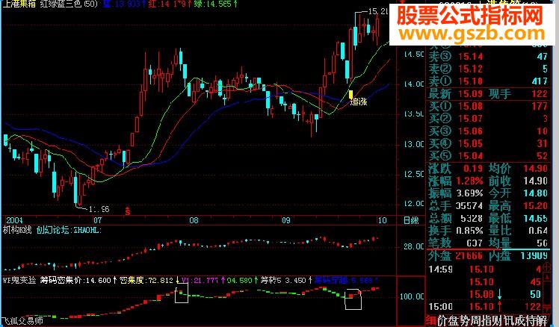The height and width of the screenshot is (327, 559).
Task: Click the 14:59 trade tick row
Action: (485, 270)
